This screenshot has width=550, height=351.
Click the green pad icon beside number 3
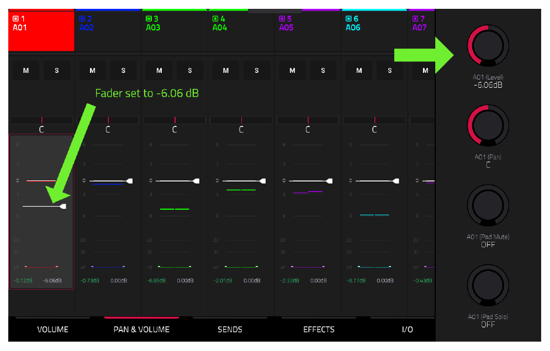(149, 19)
